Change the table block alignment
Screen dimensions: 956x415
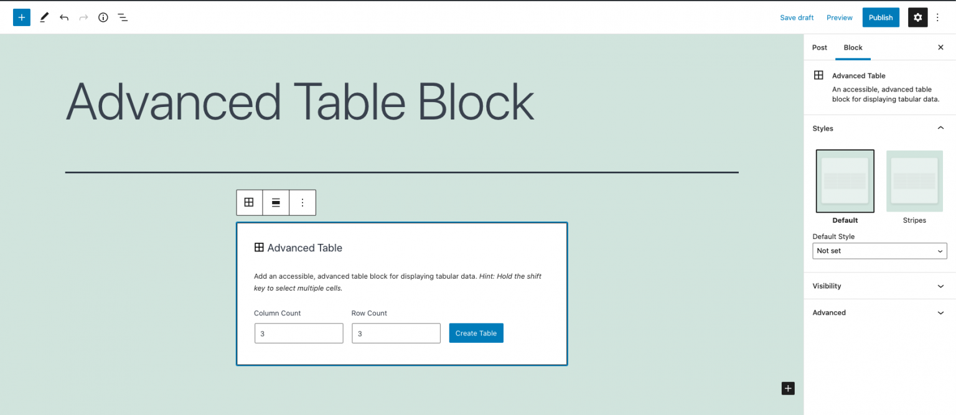276,202
